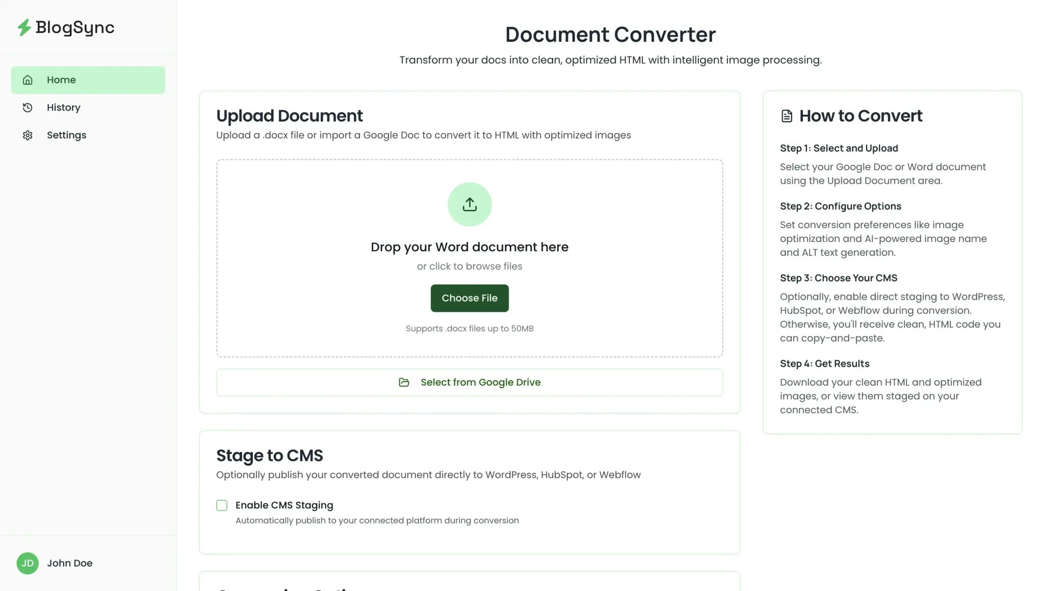Click the Word document drop zone text
The image size is (1044, 591).
point(469,247)
